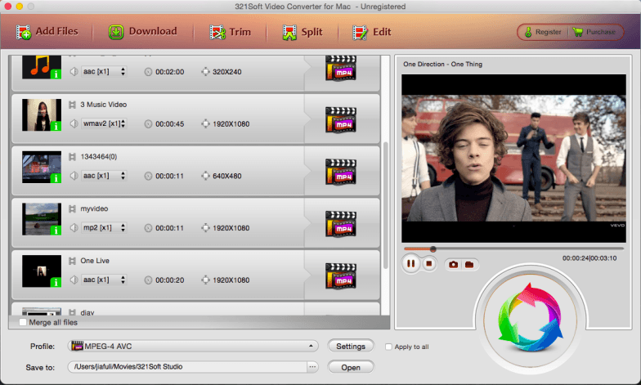
Task: Open the Split tool
Action: [303, 32]
